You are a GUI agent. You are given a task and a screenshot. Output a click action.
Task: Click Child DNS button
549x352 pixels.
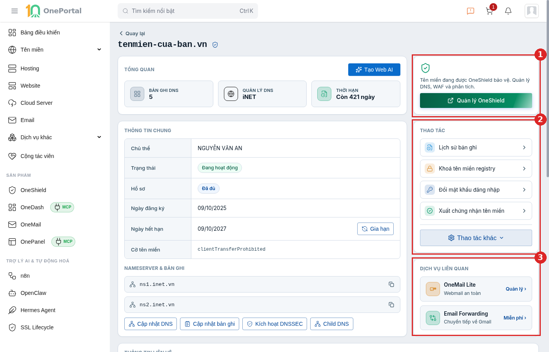click(332, 324)
